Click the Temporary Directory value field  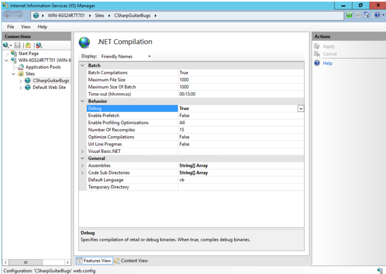tap(240, 187)
